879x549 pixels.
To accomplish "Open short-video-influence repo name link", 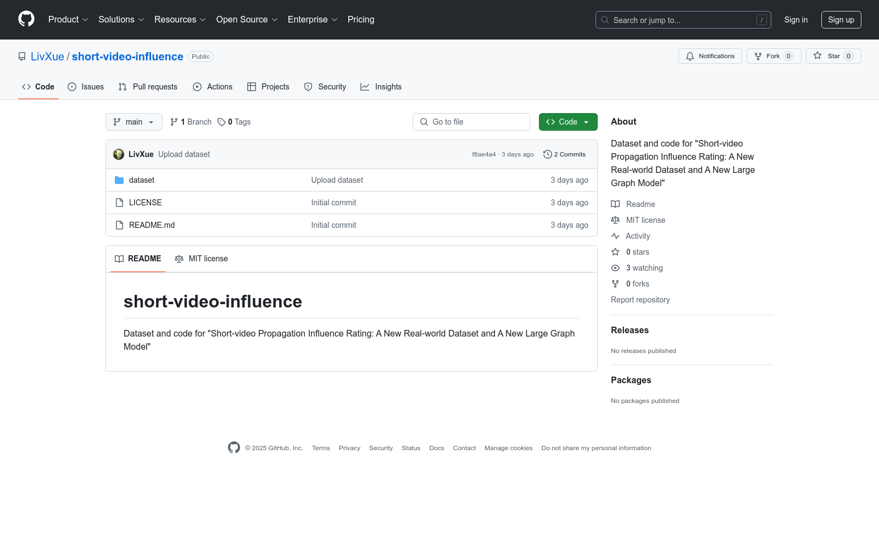I will (x=127, y=57).
